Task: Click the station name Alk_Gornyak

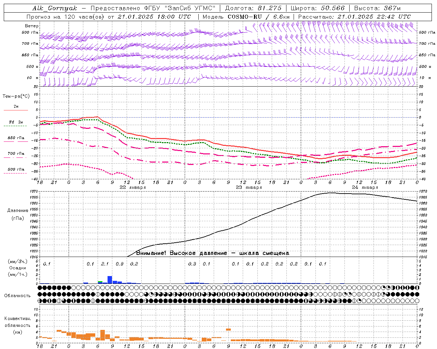Action: pos(55,8)
